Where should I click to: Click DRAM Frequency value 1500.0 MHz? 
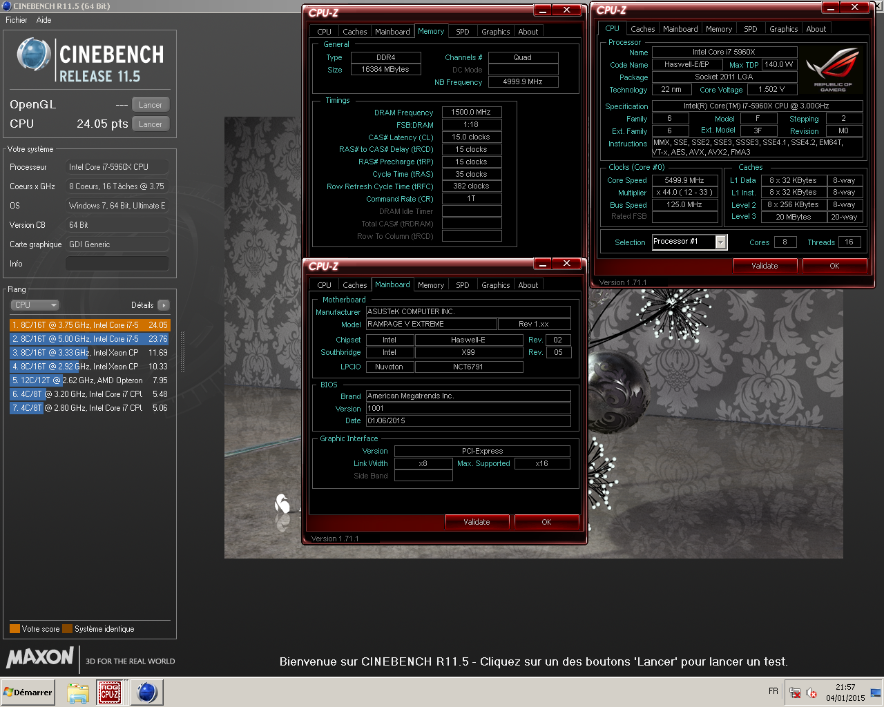[471, 113]
